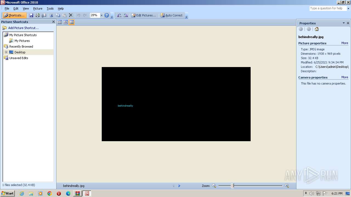Click the Paste icon
351x197 pixels.
(64, 15)
